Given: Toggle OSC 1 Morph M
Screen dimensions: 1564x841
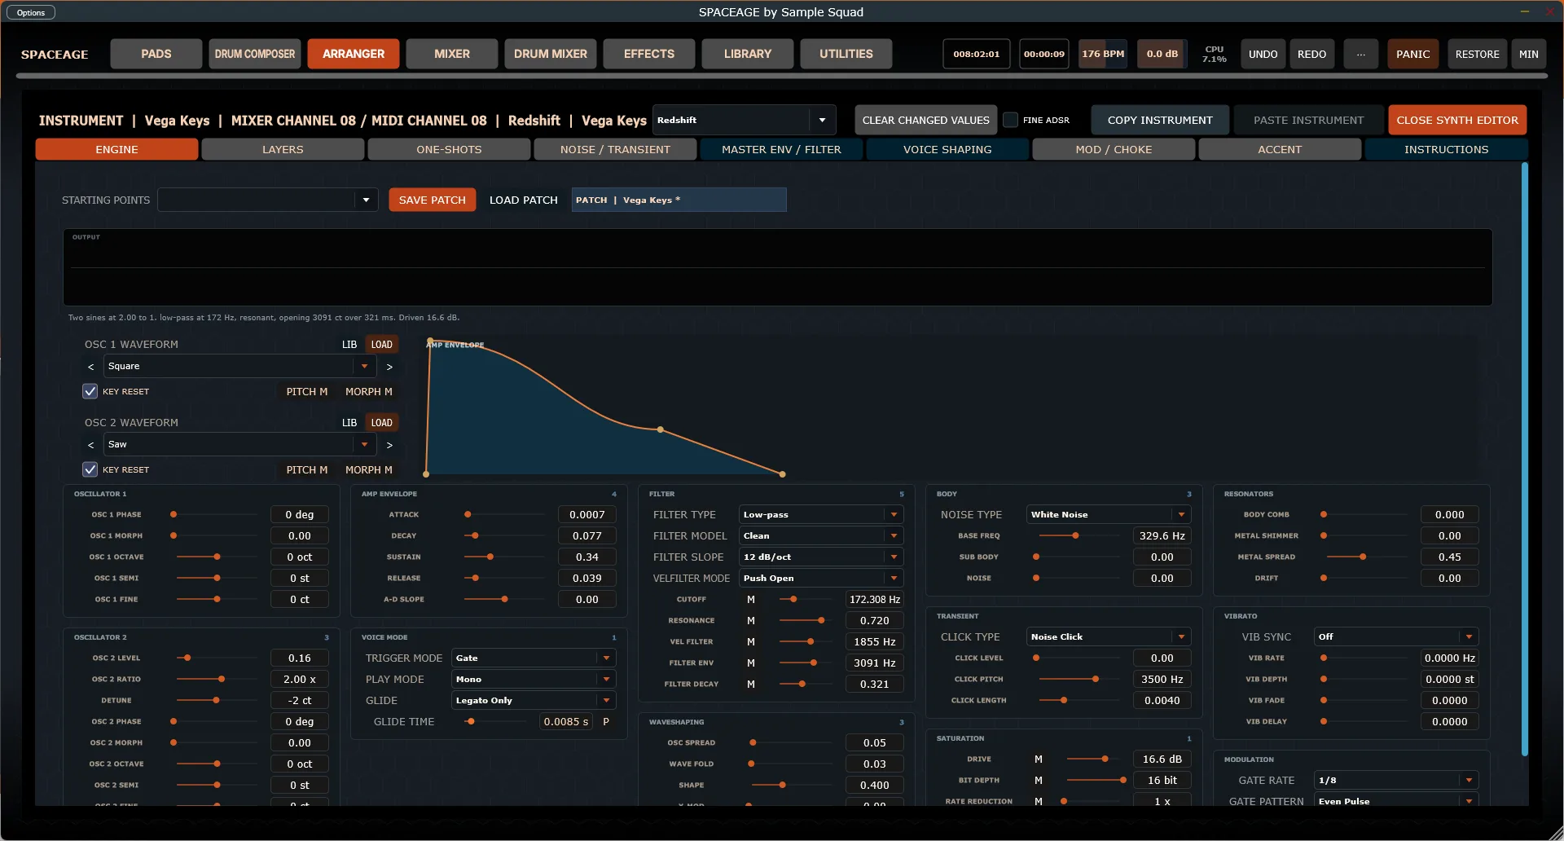Looking at the screenshot, I should 369,392.
